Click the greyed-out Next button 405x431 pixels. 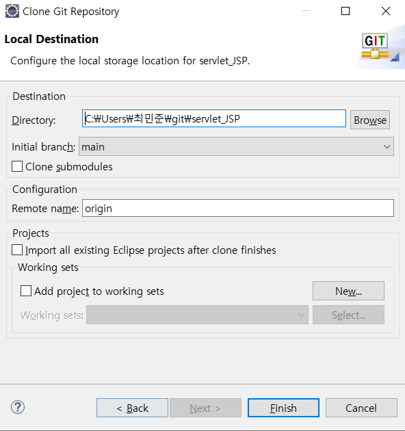coord(205,408)
